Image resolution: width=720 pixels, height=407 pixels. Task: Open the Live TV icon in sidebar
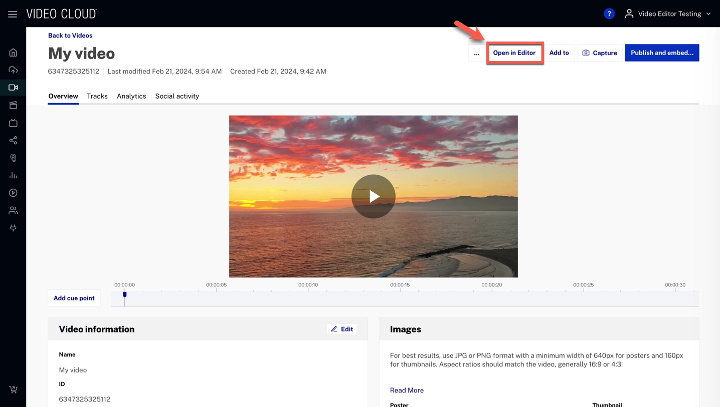pyautogui.click(x=13, y=123)
